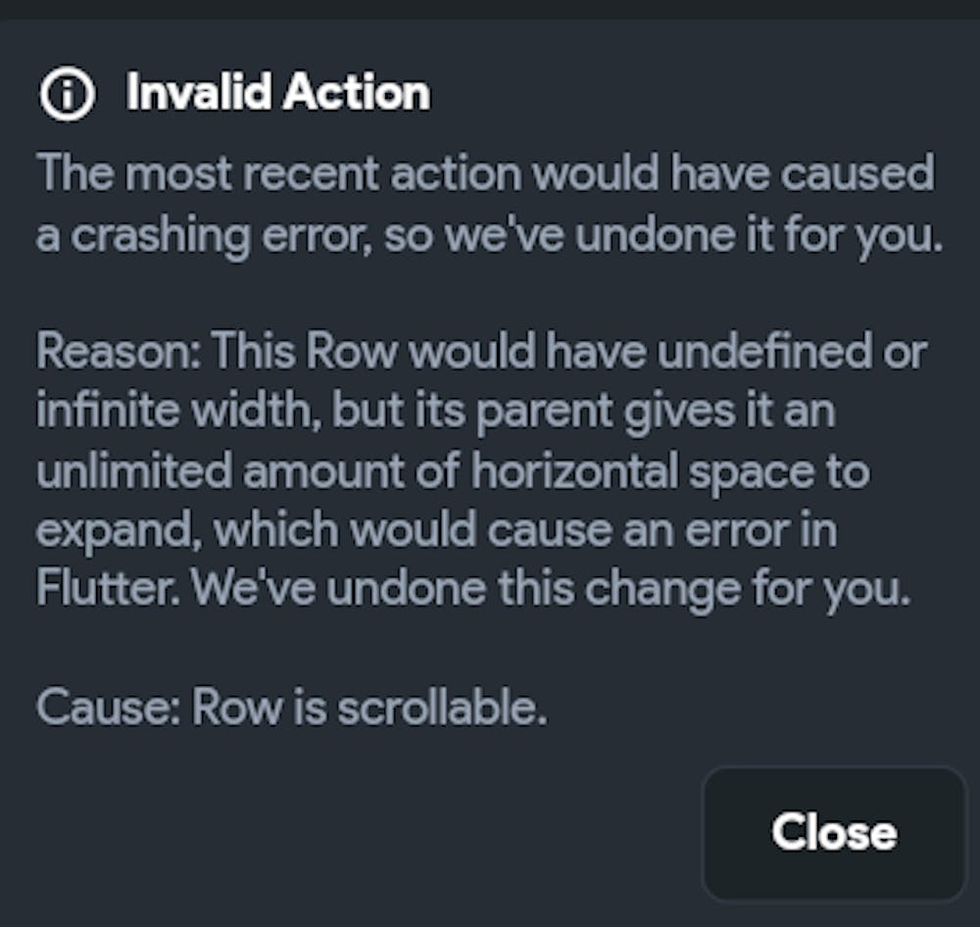Click the Invalid Action title
Viewport: 980px width, 927px height.
click(277, 94)
